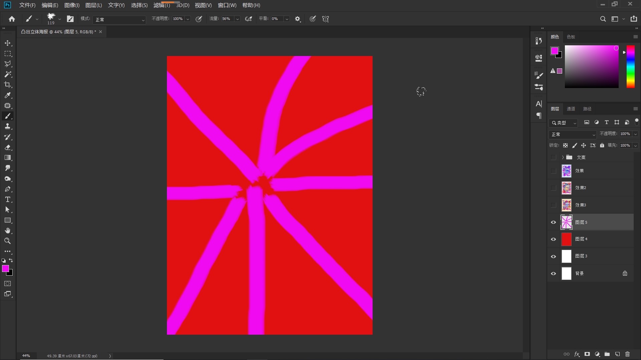Toggle visibility of 图层 4
The image size is (641, 360).
pyautogui.click(x=554, y=239)
